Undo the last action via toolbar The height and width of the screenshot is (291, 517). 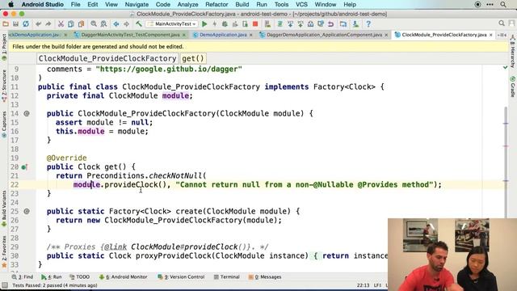click(38, 23)
